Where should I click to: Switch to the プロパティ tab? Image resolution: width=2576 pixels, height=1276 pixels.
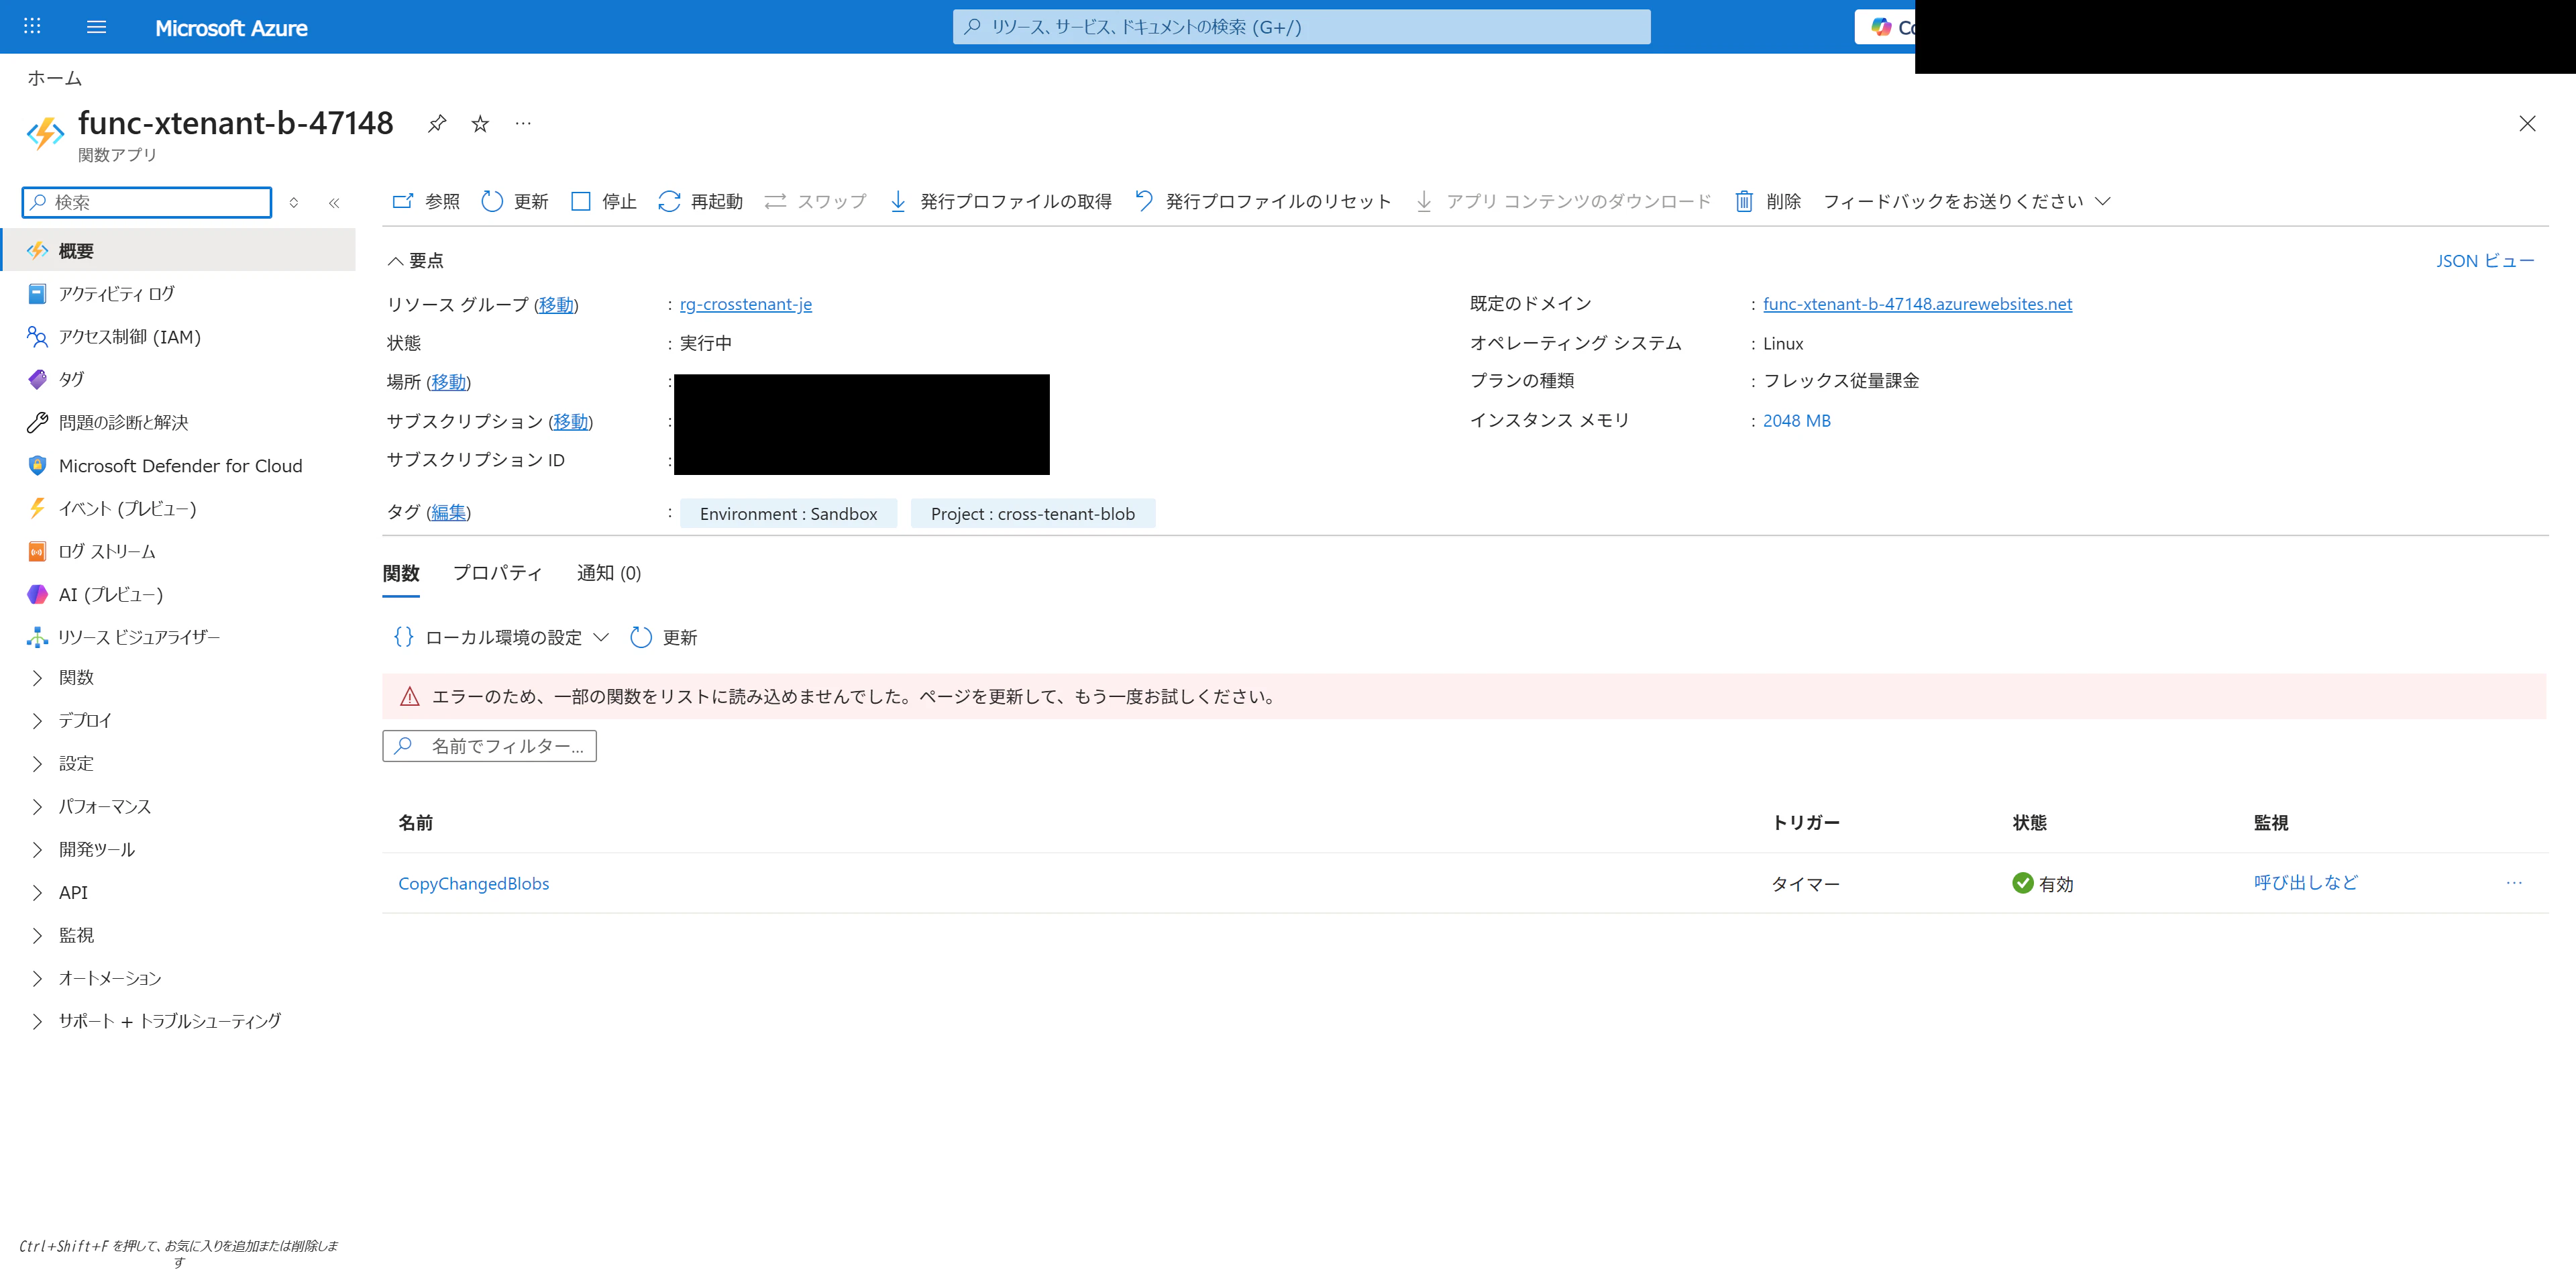498,573
